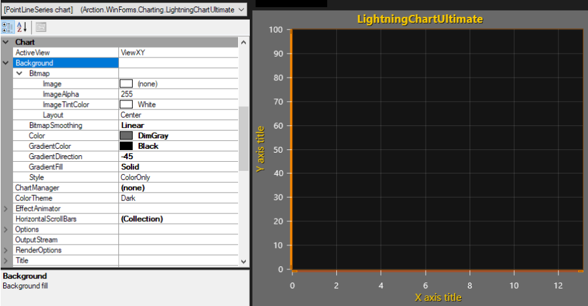Edit the ViewXY value field
The height and width of the screenshot is (306, 588).
point(179,53)
